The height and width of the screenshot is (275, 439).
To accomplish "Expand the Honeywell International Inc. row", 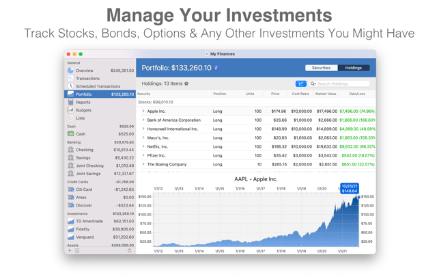I will pos(143,129).
